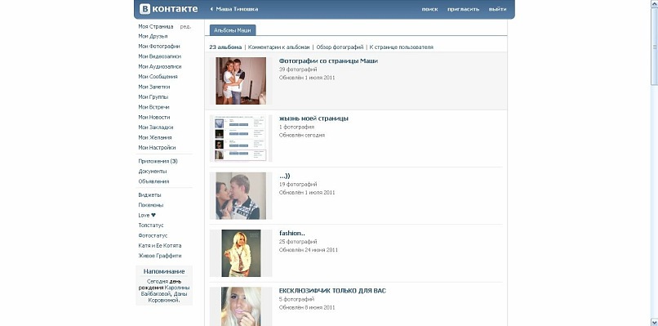Open the Love heart app link
658x326 pixels.
tap(147, 215)
